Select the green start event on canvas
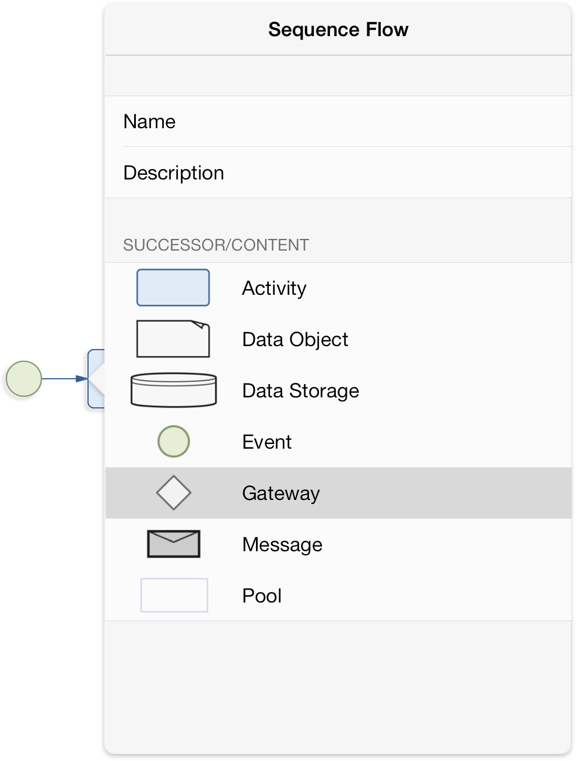Image resolution: width=576 pixels, height=761 pixels. [x=24, y=379]
